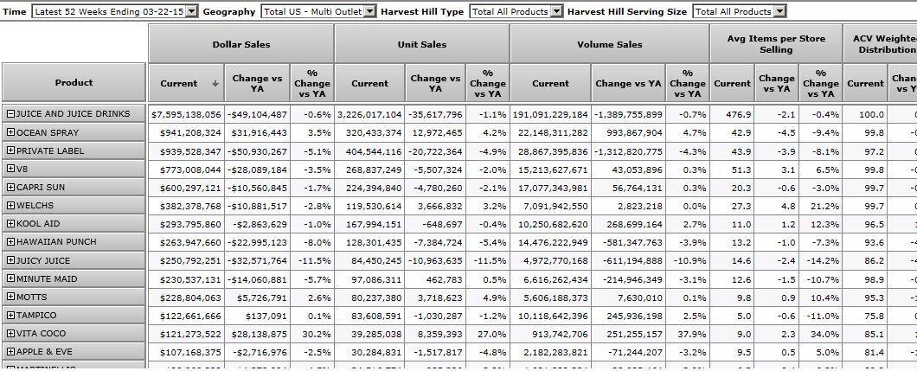Expand the Vita Coco row
Screen dimensions: 917x371
click(x=10, y=334)
